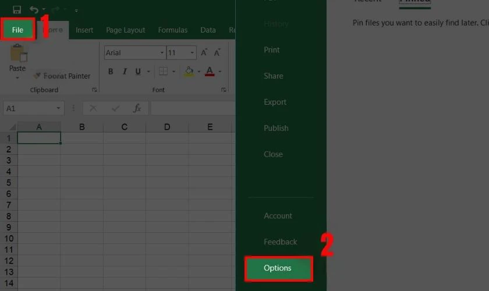Image resolution: width=489 pixels, height=291 pixels.
Task: Click the Enter checkmark formula bar icon
Action: [x=115, y=108]
